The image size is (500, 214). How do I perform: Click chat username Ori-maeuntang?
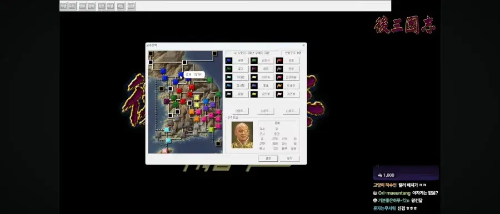pos(394,193)
